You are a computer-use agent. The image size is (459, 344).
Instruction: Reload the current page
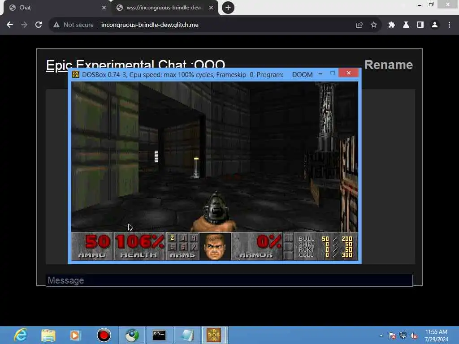click(39, 25)
